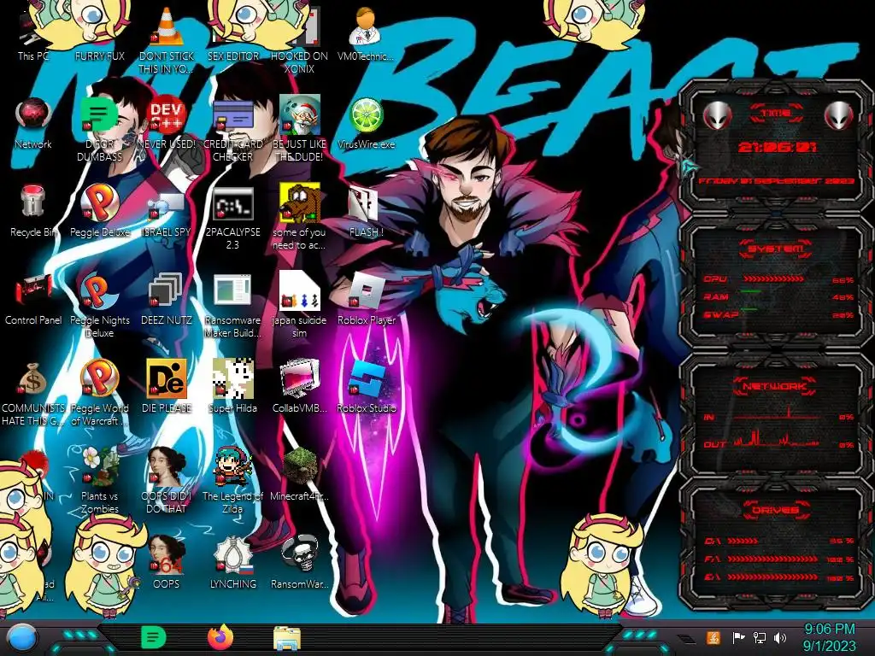Click the orange tray icon in system tray
Viewport: 875px width, 656px height.
(714, 637)
